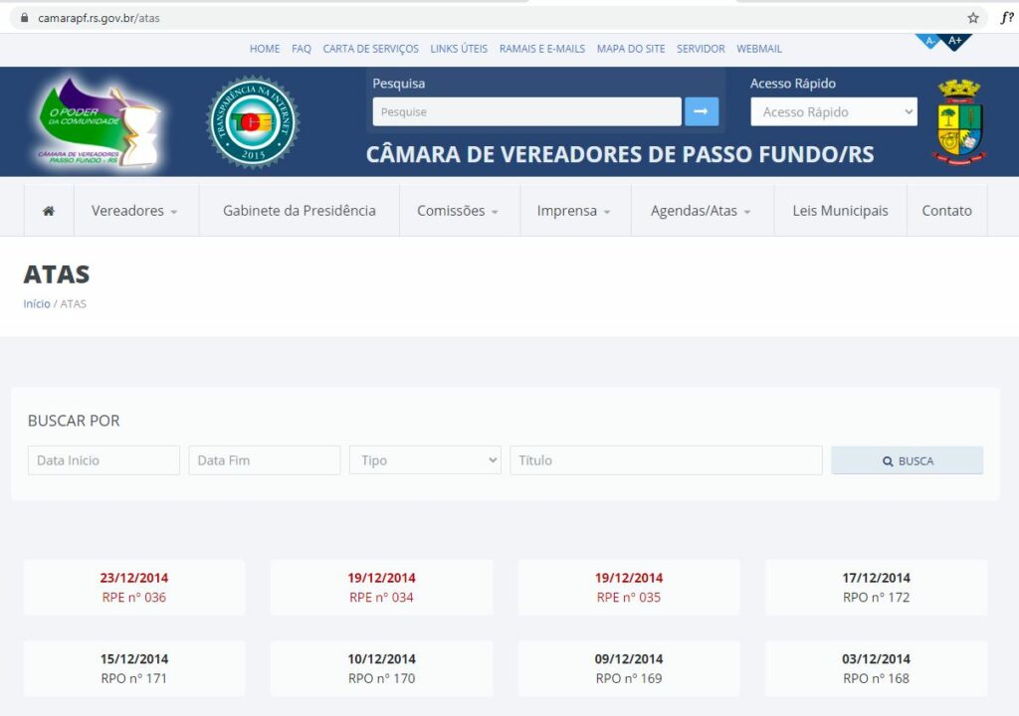Click the Título search field

[666, 460]
